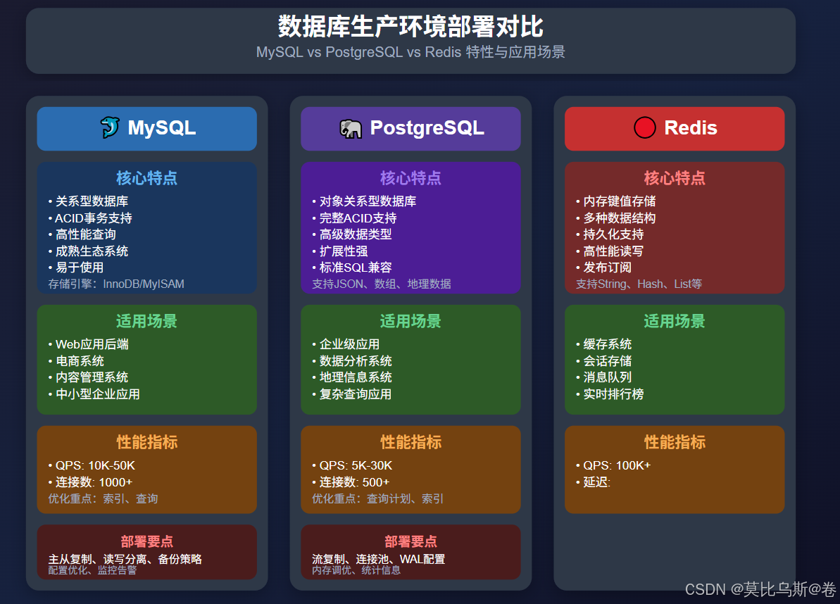Image resolution: width=840 pixels, height=604 pixels.
Task: Click 高性能查询 bullet item
Action: 82,234
